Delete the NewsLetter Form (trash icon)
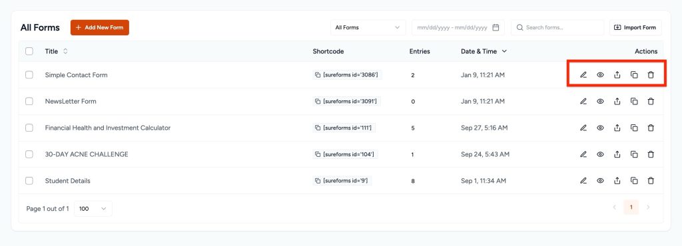Screen dimensions: 682x246 coord(651,102)
